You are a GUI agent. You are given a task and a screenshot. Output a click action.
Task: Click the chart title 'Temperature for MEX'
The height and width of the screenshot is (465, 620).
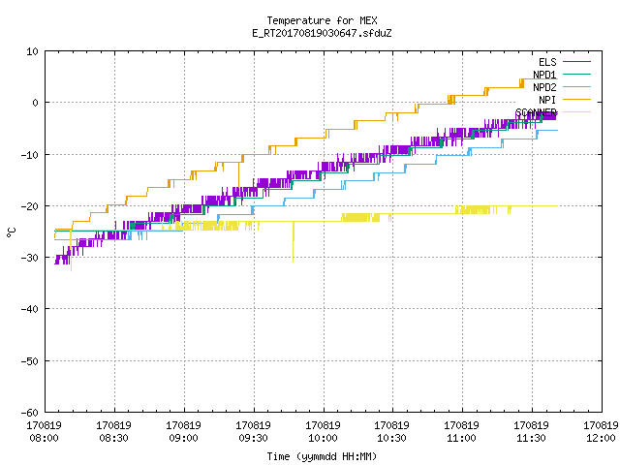(x=322, y=20)
